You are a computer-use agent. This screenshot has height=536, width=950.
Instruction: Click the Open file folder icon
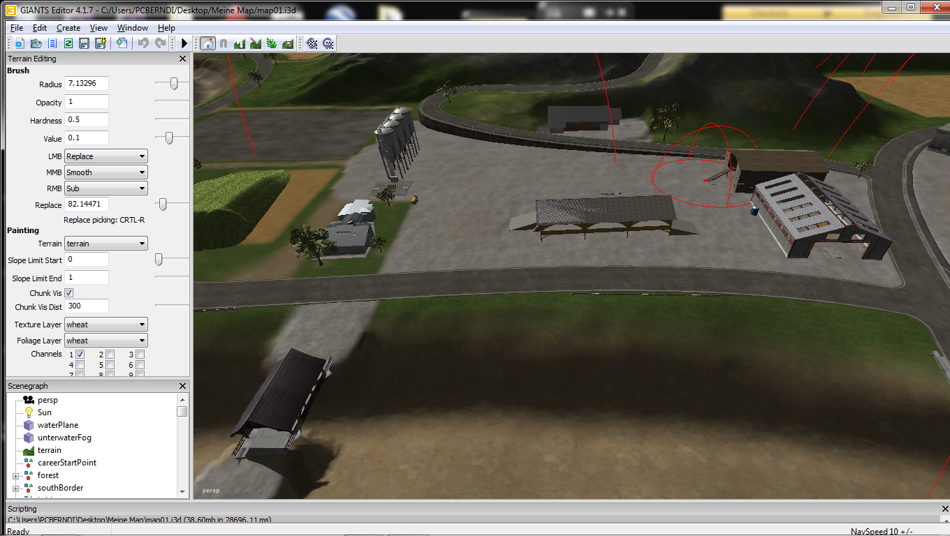36,43
